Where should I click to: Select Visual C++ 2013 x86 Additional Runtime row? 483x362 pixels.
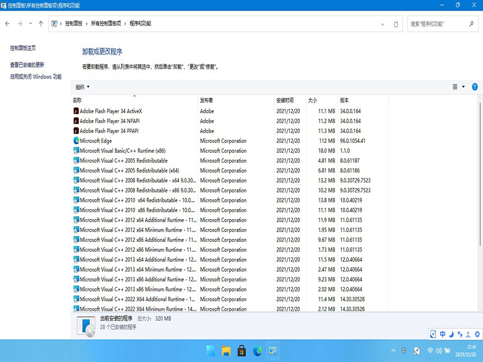[230, 279]
